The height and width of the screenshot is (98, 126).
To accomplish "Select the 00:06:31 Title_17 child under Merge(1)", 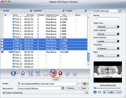I will [x=44, y=67].
